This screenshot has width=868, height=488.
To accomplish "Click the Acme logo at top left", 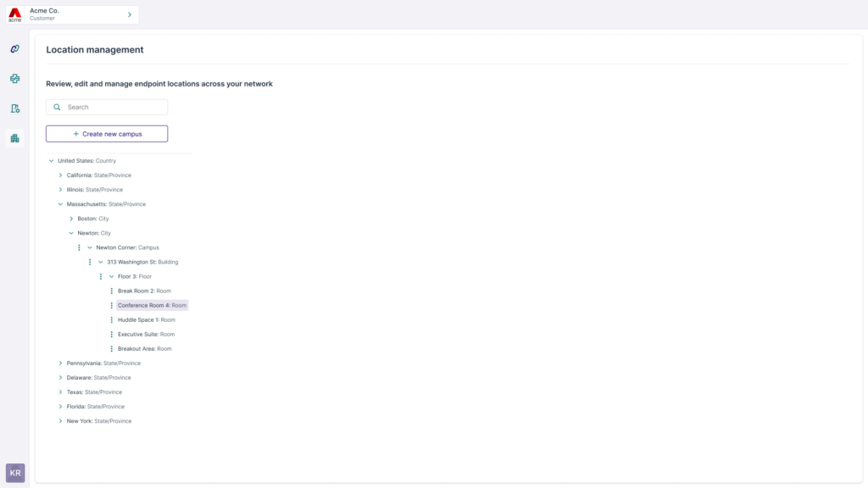I will pos(14,14).
